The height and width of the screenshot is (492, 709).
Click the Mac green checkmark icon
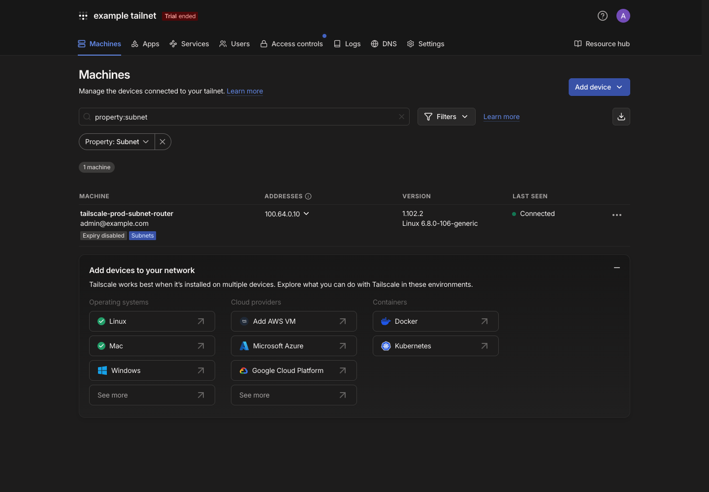tap(101, 346)
